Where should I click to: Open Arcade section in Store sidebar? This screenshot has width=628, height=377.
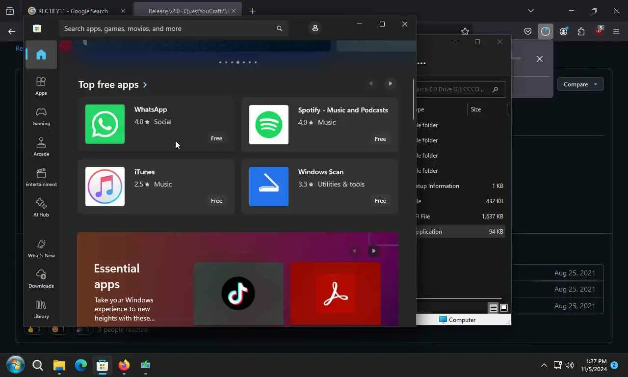[x=41, y=147]
